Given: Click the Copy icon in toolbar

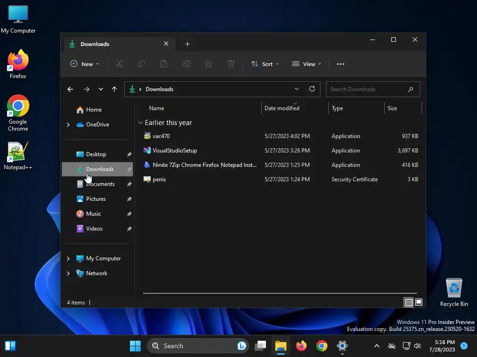Looking at the screenshot, I should pos(142,64).
